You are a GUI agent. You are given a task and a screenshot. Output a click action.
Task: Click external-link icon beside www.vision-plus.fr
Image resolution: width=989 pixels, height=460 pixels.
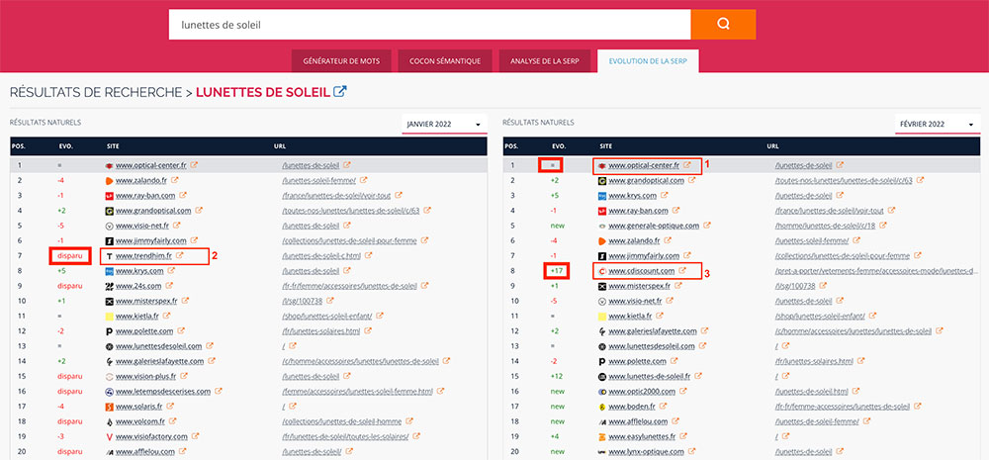tap(184, 377)
